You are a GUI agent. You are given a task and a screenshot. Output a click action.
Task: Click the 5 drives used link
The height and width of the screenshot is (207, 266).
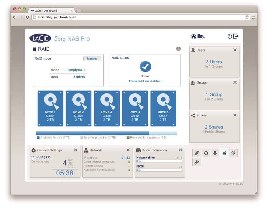(79, 77)
